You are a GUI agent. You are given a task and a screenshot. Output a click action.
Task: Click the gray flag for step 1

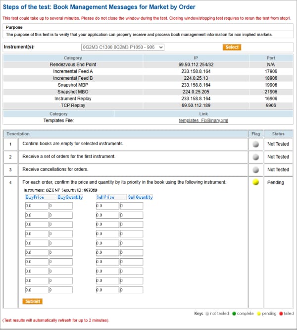(255, 144)
